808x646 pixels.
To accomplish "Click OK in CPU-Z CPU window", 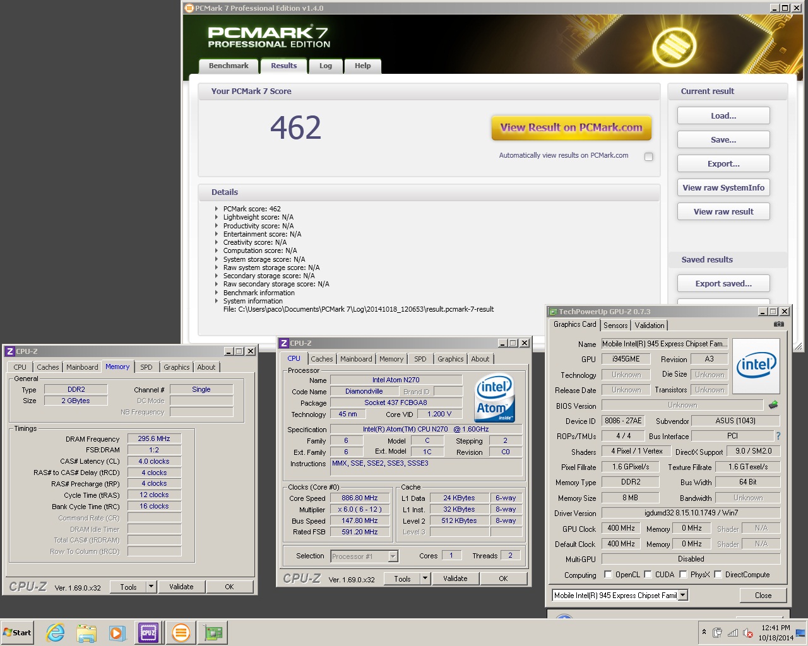I will click(503, 578).
